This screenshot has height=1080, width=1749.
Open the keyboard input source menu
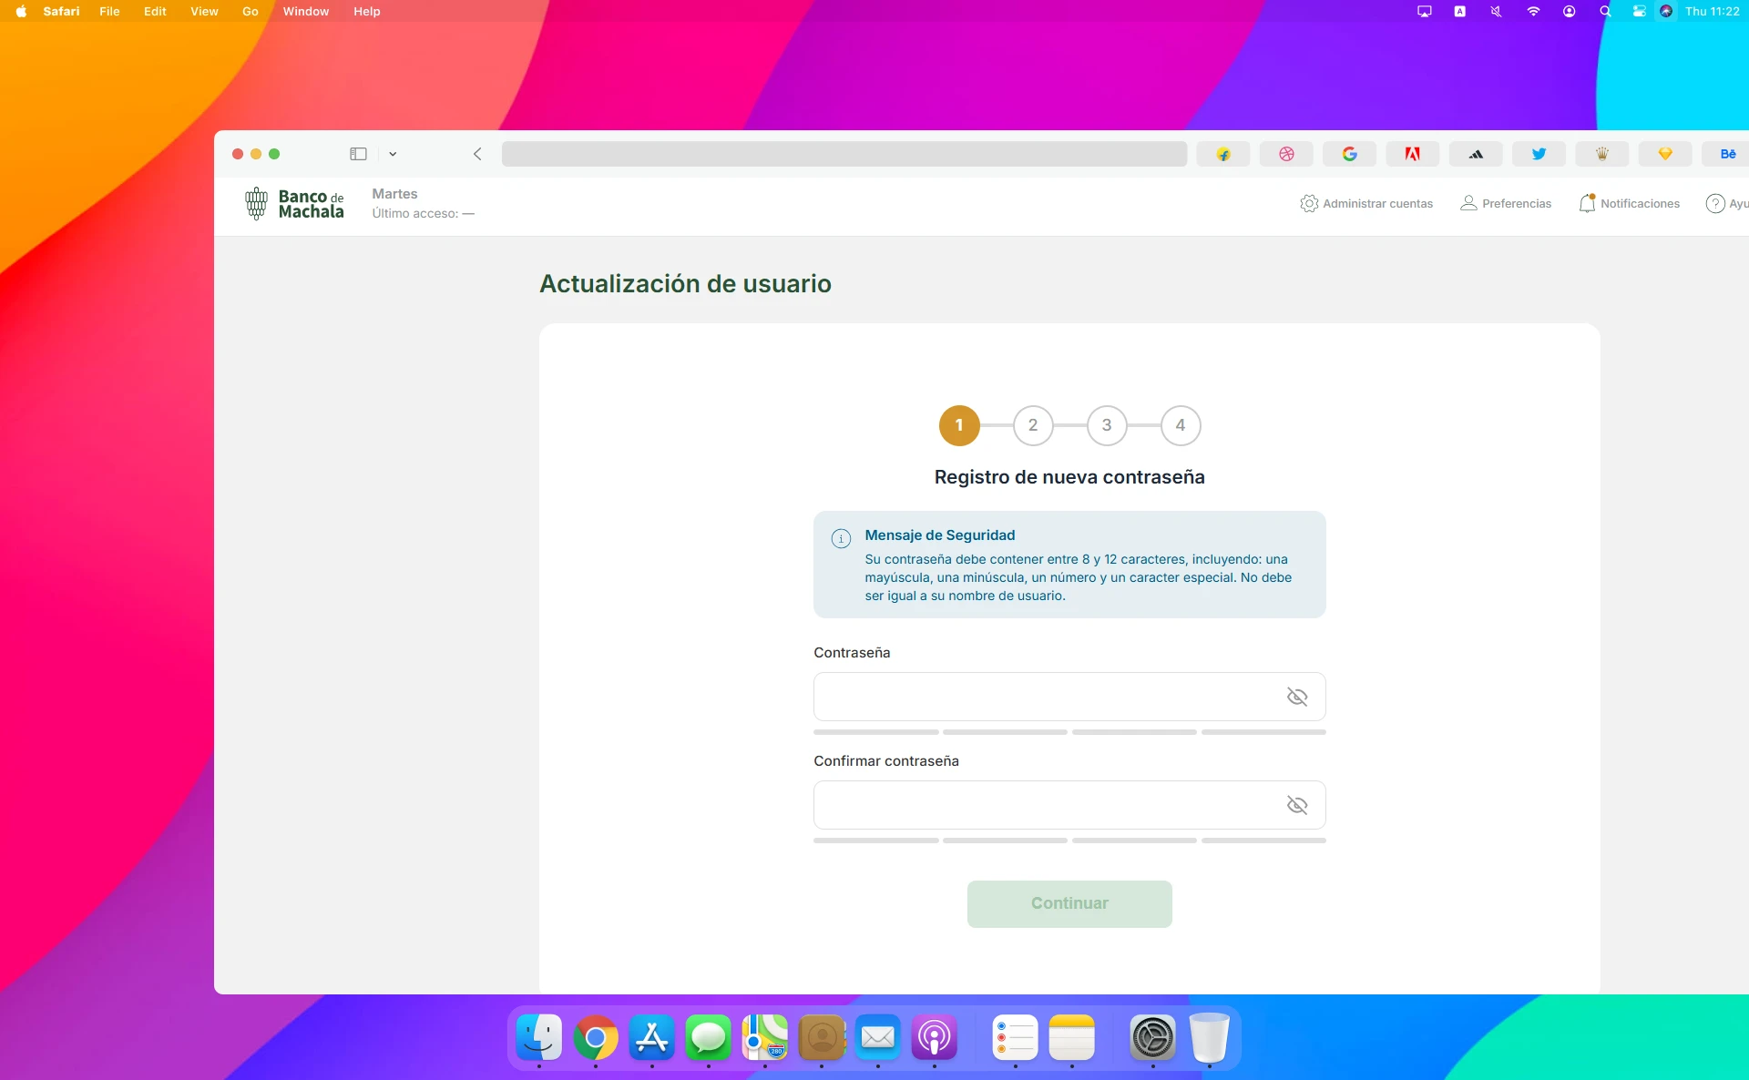[x=1460, y=11]
